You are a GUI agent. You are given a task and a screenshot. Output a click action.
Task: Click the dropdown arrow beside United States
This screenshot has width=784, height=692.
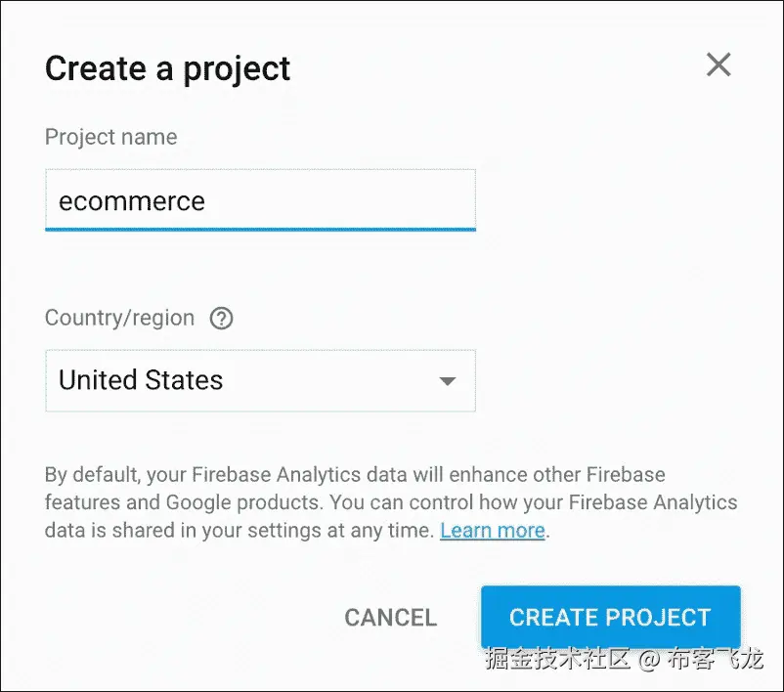click(448, 381)
